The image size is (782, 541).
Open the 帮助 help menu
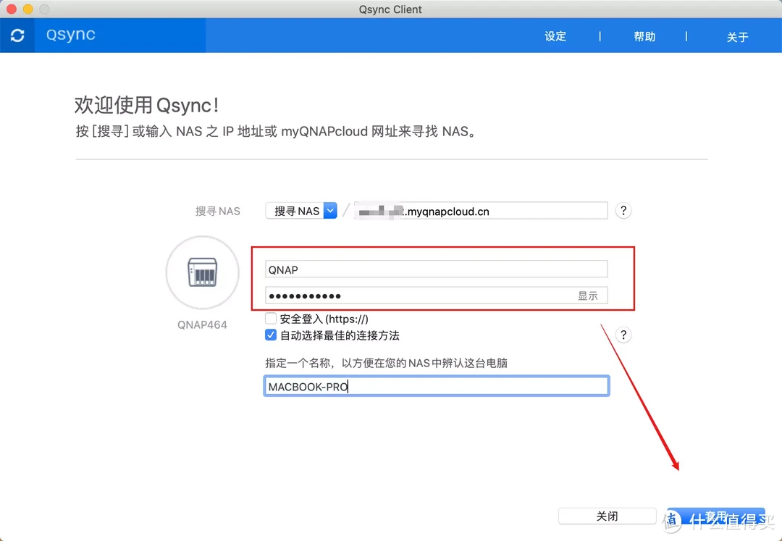[x=644, y=36]
